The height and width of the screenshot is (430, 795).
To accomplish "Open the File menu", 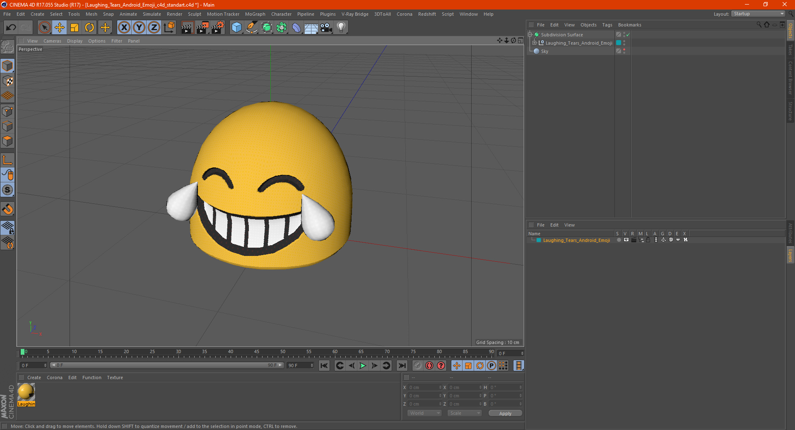I will pos(7,14).
